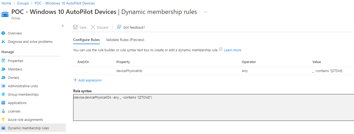Click the Properties bars icon
Screen dimensions: 354x134
click(x=3, y=61)
